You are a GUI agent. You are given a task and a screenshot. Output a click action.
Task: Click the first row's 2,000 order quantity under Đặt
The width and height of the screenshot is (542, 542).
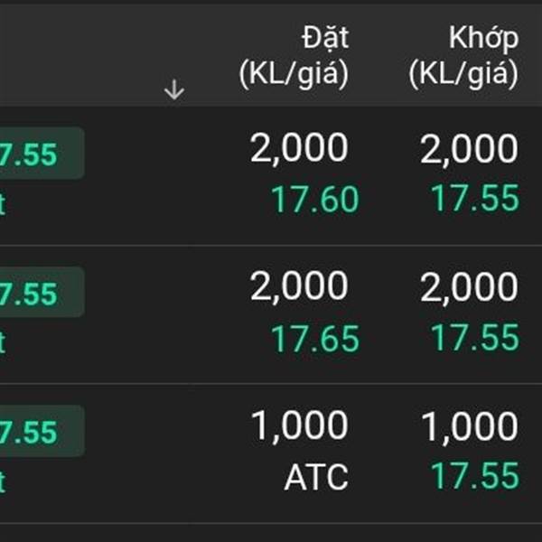pos(299,149)
